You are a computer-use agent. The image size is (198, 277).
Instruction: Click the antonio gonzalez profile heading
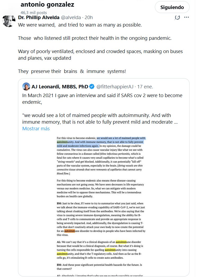(47, 5)
